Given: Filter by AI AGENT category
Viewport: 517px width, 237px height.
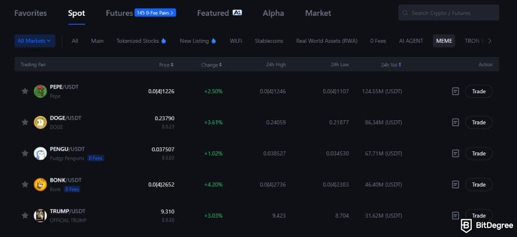Looking at the screenshot, I should 411,41.
